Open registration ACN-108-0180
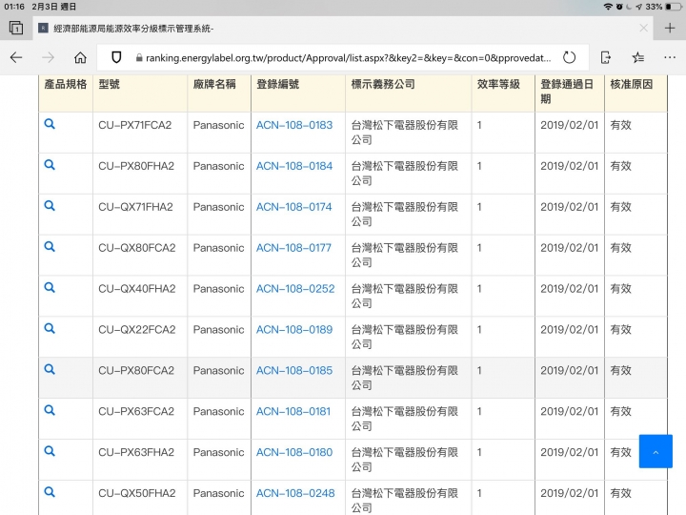The image size is (686, 515). [x=294, y=452]
